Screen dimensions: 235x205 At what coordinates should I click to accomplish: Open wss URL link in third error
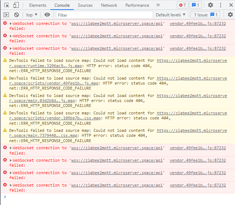pyautogui.click(x=117, y=48)
